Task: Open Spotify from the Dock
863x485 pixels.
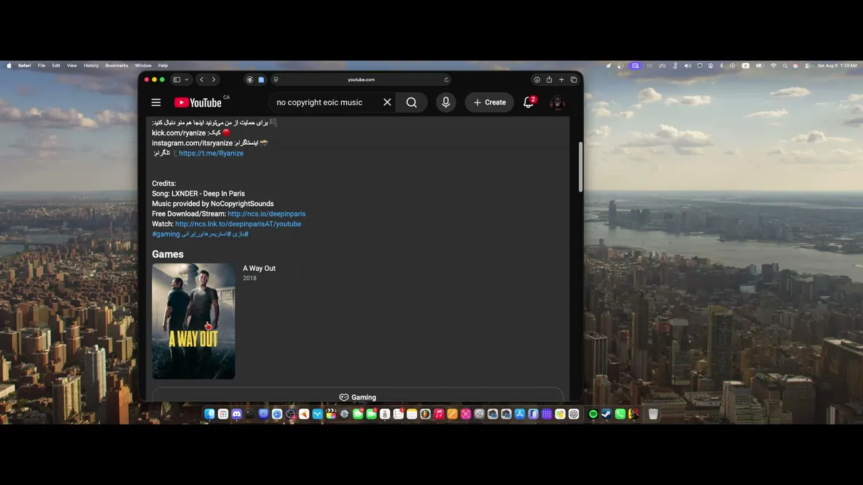Action: (593, 414)
